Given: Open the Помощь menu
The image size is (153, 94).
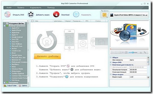Looking at the screenshot, I should click(51, 8).
